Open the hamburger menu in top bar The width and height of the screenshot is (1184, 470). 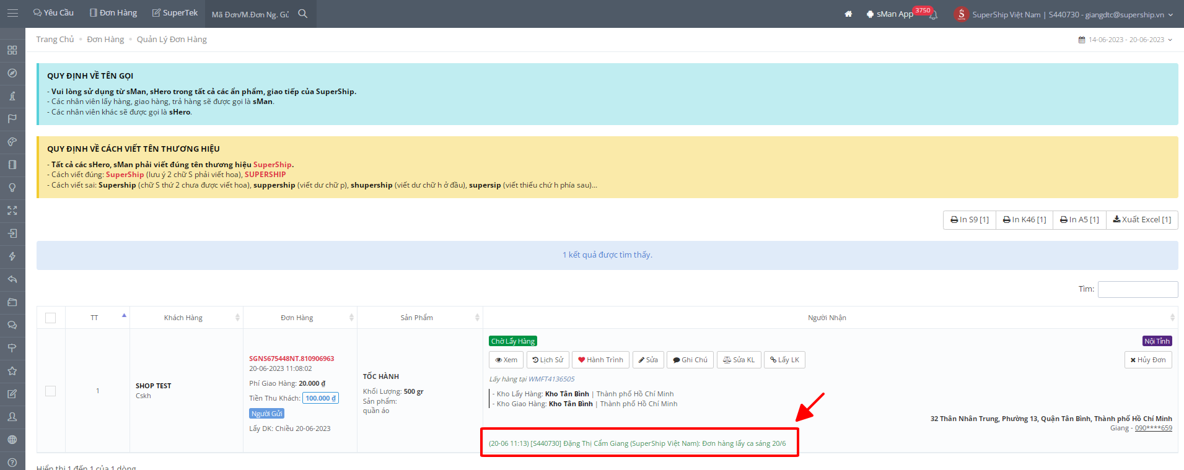pyautogui.click(x=12, y=13)
